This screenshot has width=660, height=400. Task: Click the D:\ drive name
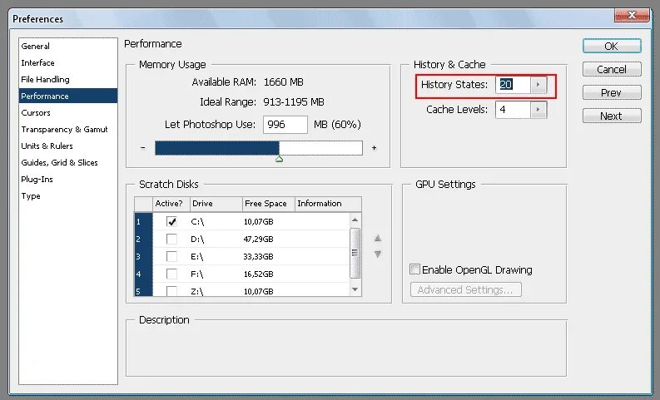click(x=197, y=240)
